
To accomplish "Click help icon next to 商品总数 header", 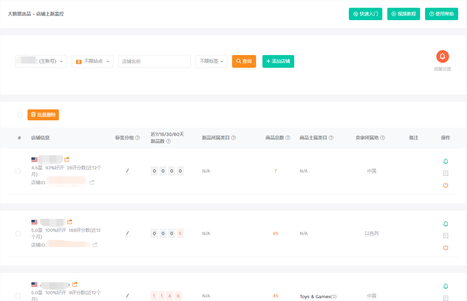I will pos(288,138).
